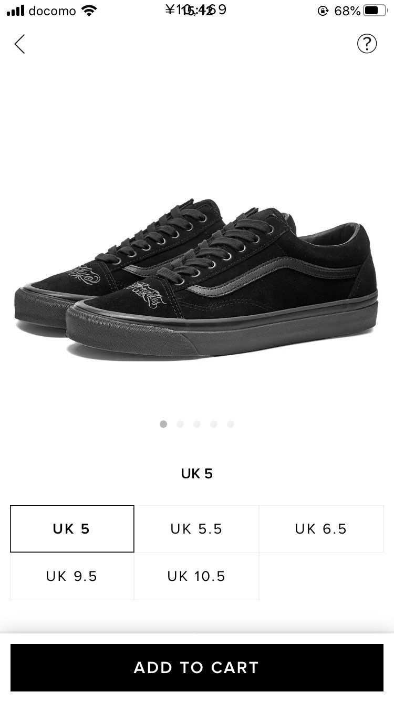
Task: Tap the rotation lock status icon
Action: click(x=323, y=11)
